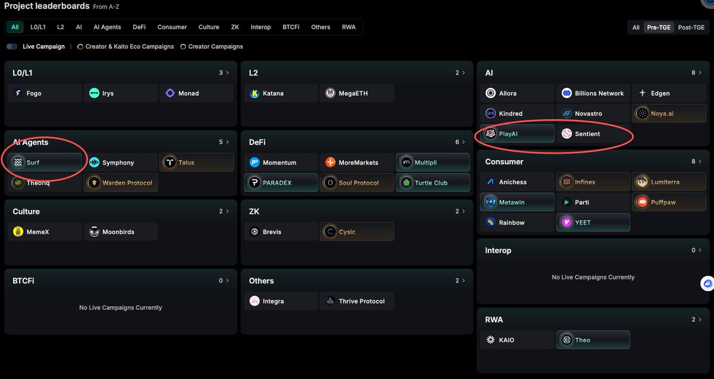The image size is (714, 379).
Task: Open the Lumiterra icon
Action: (643, 182)
